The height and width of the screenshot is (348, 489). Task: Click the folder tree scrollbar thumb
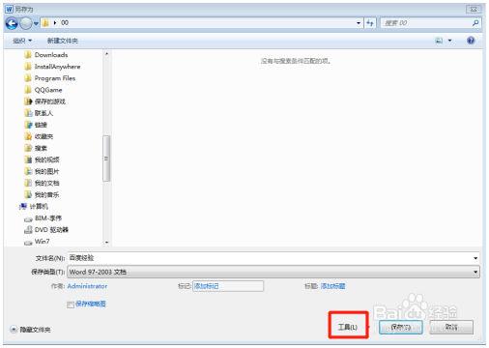click(x=106, y=159)
